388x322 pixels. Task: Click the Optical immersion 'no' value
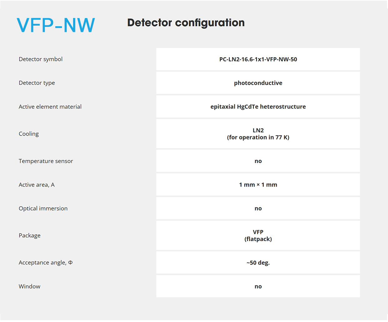[258, 208]
